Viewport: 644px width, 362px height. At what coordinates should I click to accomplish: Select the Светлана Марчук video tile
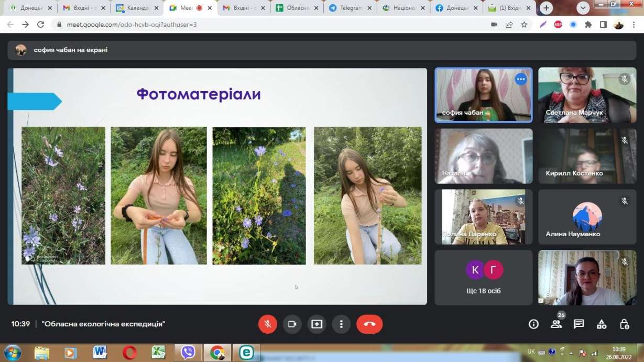(x=587, y=95)
